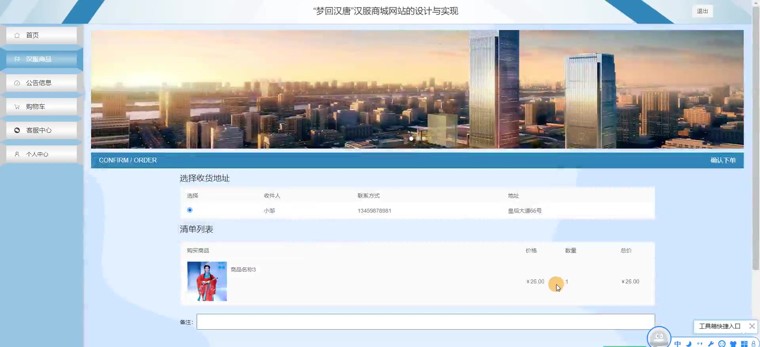Click product name 商品名称3
The width and height of the screenshot is (760, 347).
tap(243, 270)
